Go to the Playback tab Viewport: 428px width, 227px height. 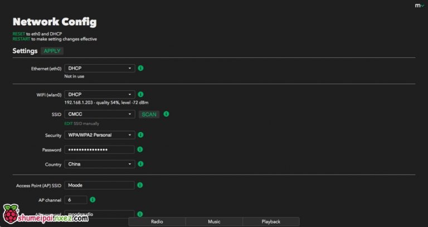pos(271,221)
